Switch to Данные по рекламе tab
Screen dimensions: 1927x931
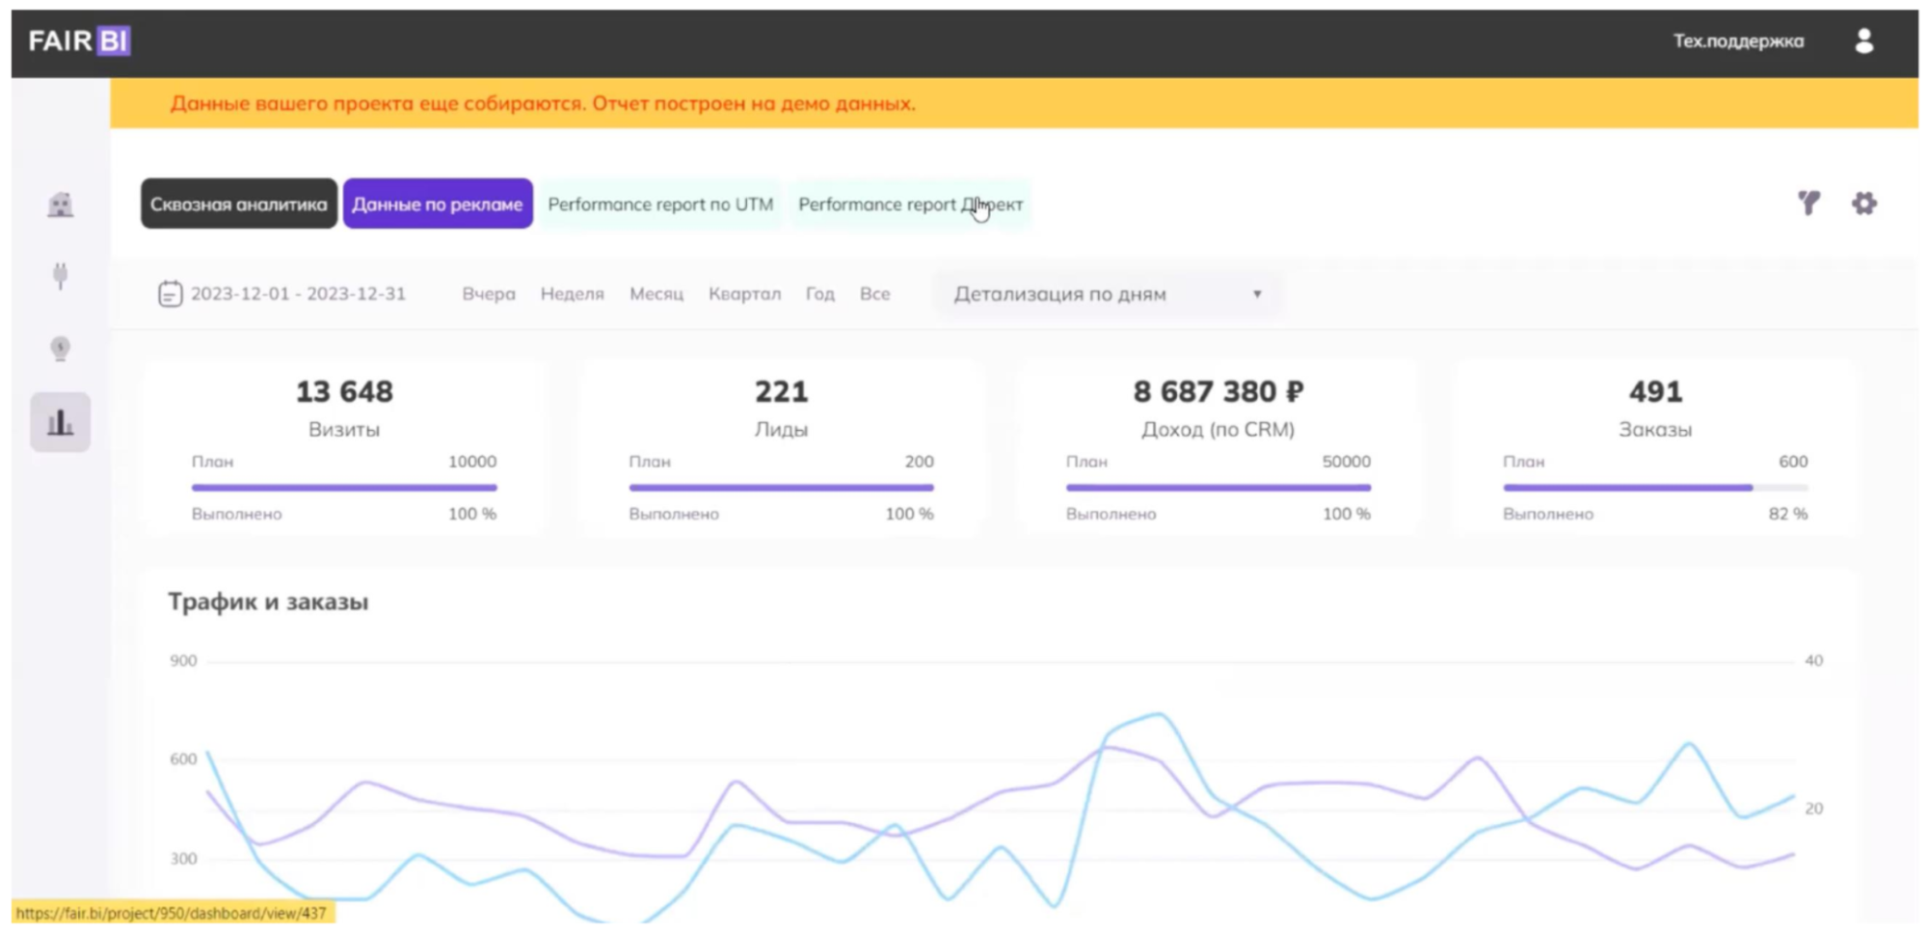coord(437,204)
